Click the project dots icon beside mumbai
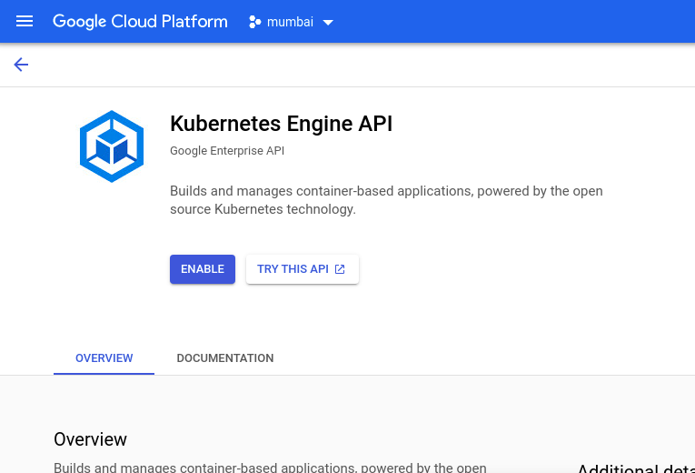This screenshot has height=473, width=695. tap(255, 22)
